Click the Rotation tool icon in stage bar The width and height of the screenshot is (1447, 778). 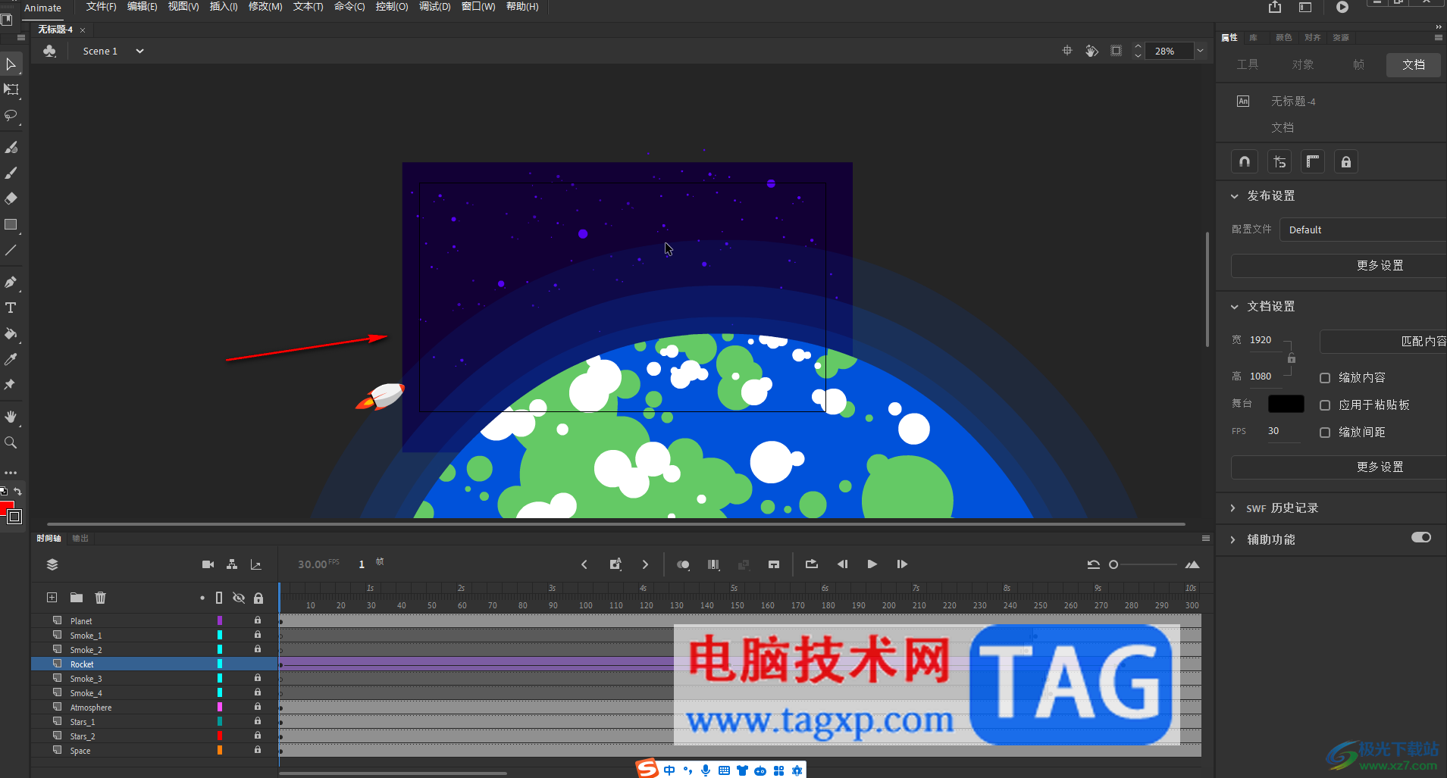1092,51
